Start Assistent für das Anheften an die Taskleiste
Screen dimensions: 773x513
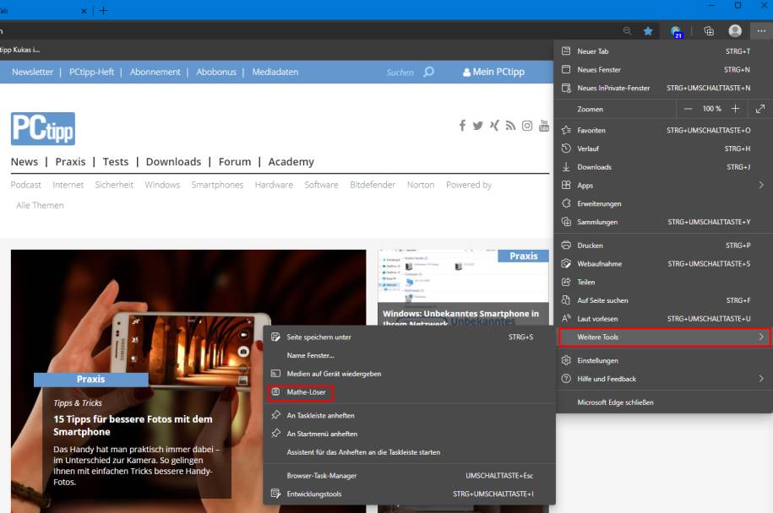409,452
